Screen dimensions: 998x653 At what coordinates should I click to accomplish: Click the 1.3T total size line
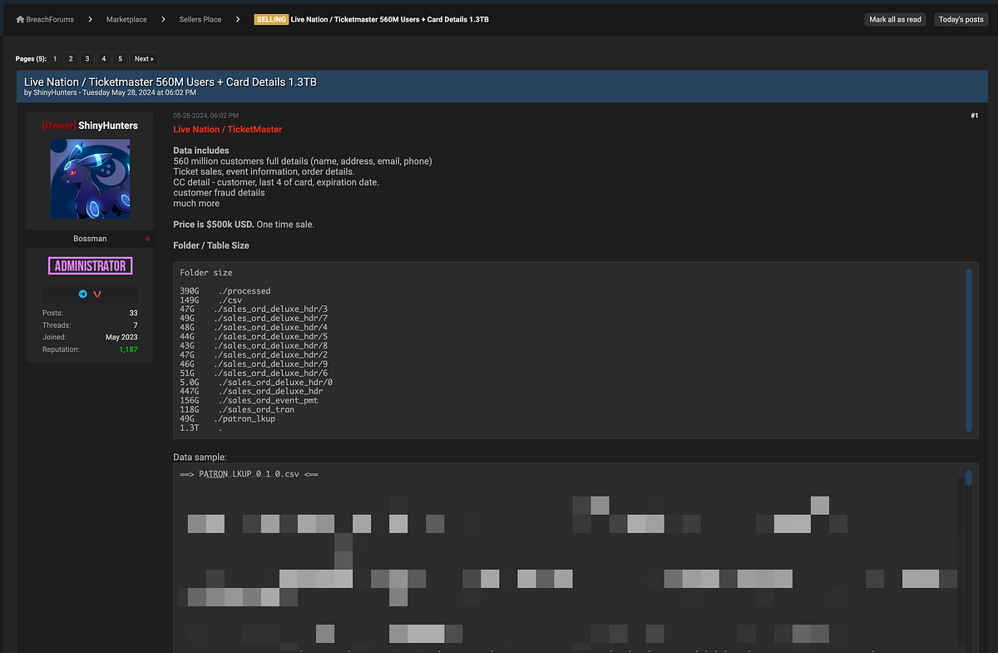pyautogui.click(x=201, y=428)
